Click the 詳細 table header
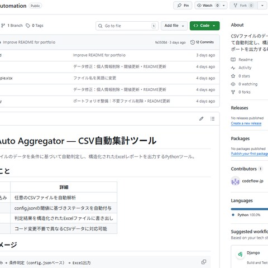The width and height of the screenshot is (268, 268). (x=64, y=187)
